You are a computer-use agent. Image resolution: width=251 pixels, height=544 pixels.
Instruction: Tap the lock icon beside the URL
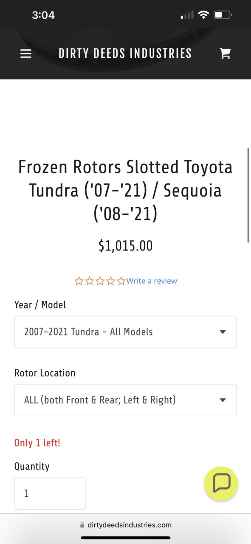click(x=82, y=525)
